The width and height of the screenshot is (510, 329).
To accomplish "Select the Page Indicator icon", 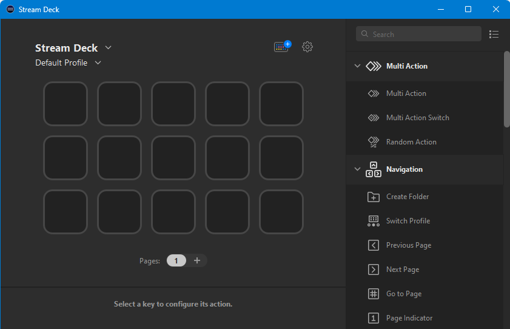I will 374,318.
